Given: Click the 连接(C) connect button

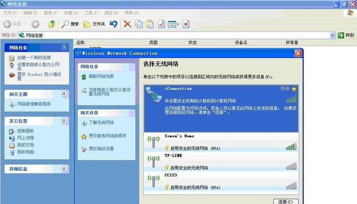Looking at the screenshot, I should pyautogui.click(x=286, y=201).
